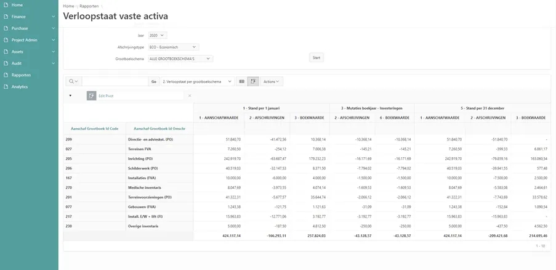Screen dimensions: 556x270
Task: Click the pivot icon beside Edit Pivot
Action: tap(92, 96)
